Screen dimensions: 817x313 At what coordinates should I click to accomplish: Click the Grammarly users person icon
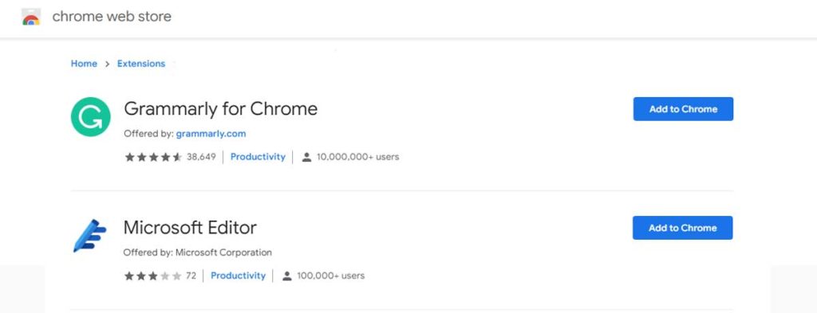[306, 157]
